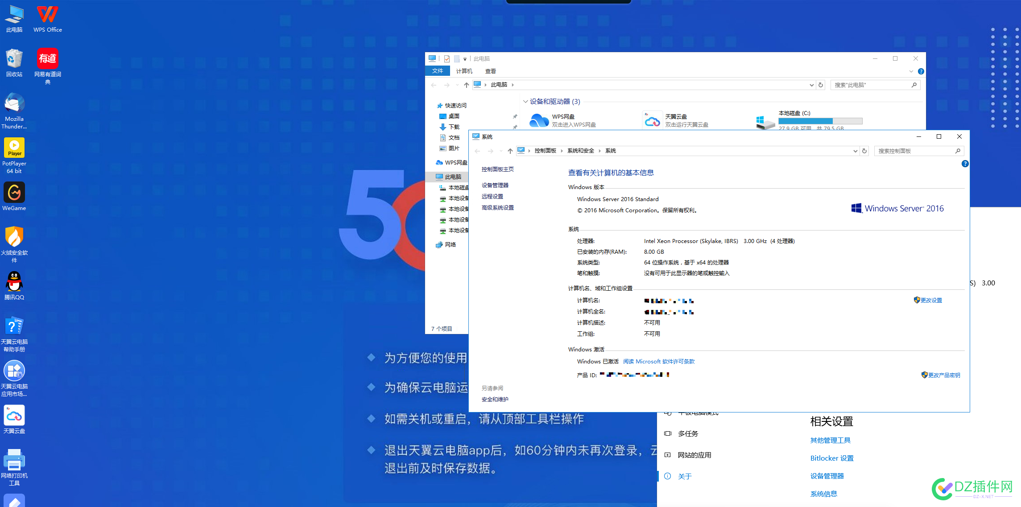Open 设备管理器 link in 系统 window

click(x=495, y=185)
